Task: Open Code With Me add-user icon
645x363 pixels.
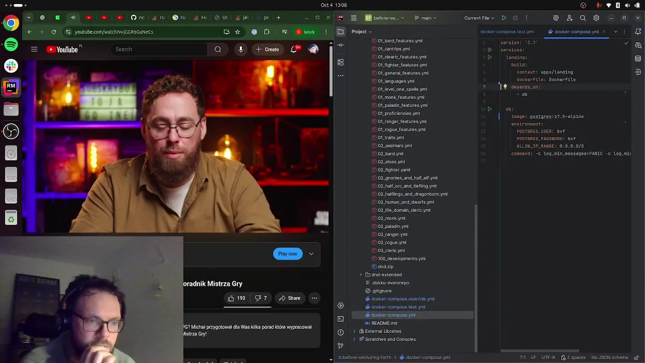Action: 569,18
